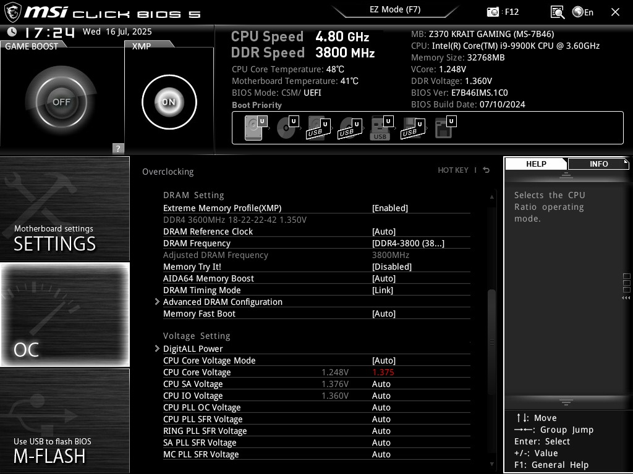Edit the CPU PLL SFR Voltage field

[381, 419]
